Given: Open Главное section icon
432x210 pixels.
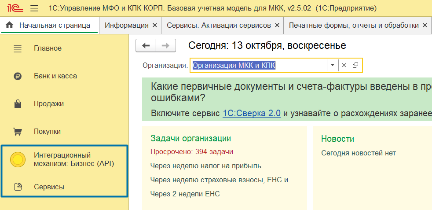Looking at the screenshot, I should [18, 49].
